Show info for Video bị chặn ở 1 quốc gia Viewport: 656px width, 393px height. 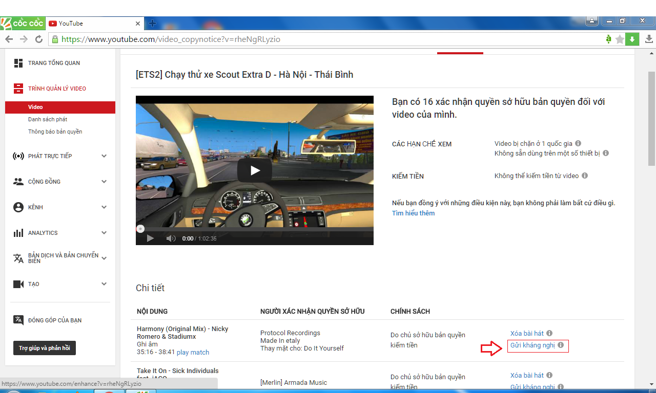[578, 144]
